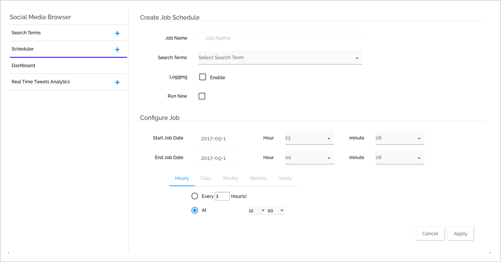Image resolution: width=501 pixels, height=262 pixels.
Task: Click the Every hours number box
Action: coord(222,196)
